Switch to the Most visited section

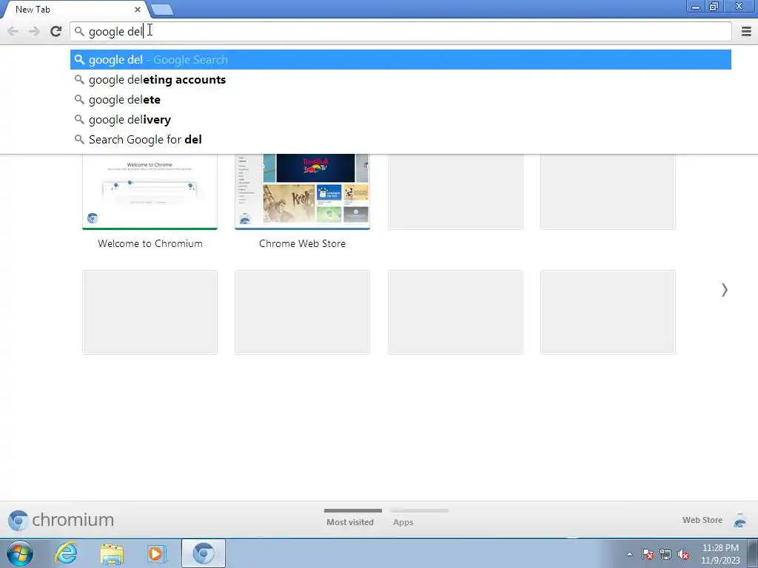coord(352,518)
